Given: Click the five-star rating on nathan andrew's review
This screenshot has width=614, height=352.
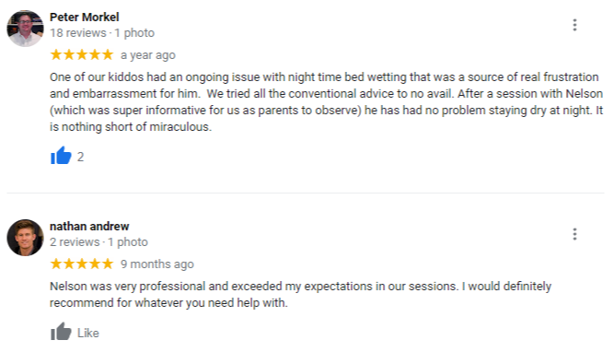Looking at the screenshot, I should point(82,264).
